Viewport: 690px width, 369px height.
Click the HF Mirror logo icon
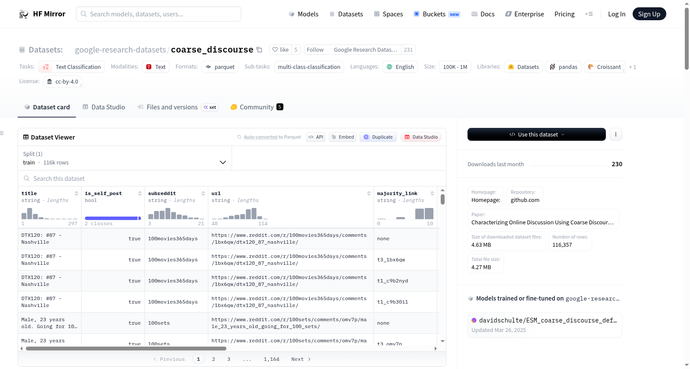pos(24,14)
